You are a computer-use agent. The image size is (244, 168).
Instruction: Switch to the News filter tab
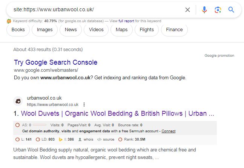tap(71, 30)
